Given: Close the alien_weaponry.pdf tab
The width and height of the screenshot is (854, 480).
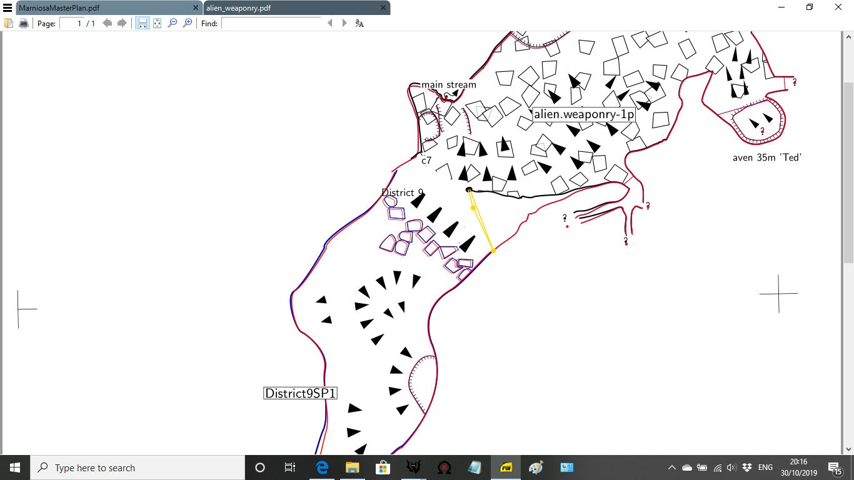Looking at the screenshot, I should click(x=382, y=8).
